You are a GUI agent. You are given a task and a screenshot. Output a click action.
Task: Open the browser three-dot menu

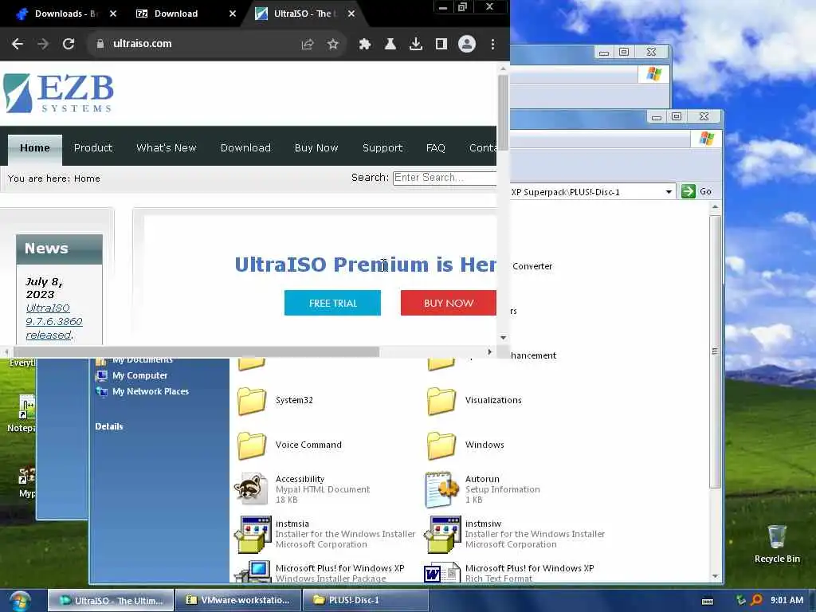click(492, 45)
